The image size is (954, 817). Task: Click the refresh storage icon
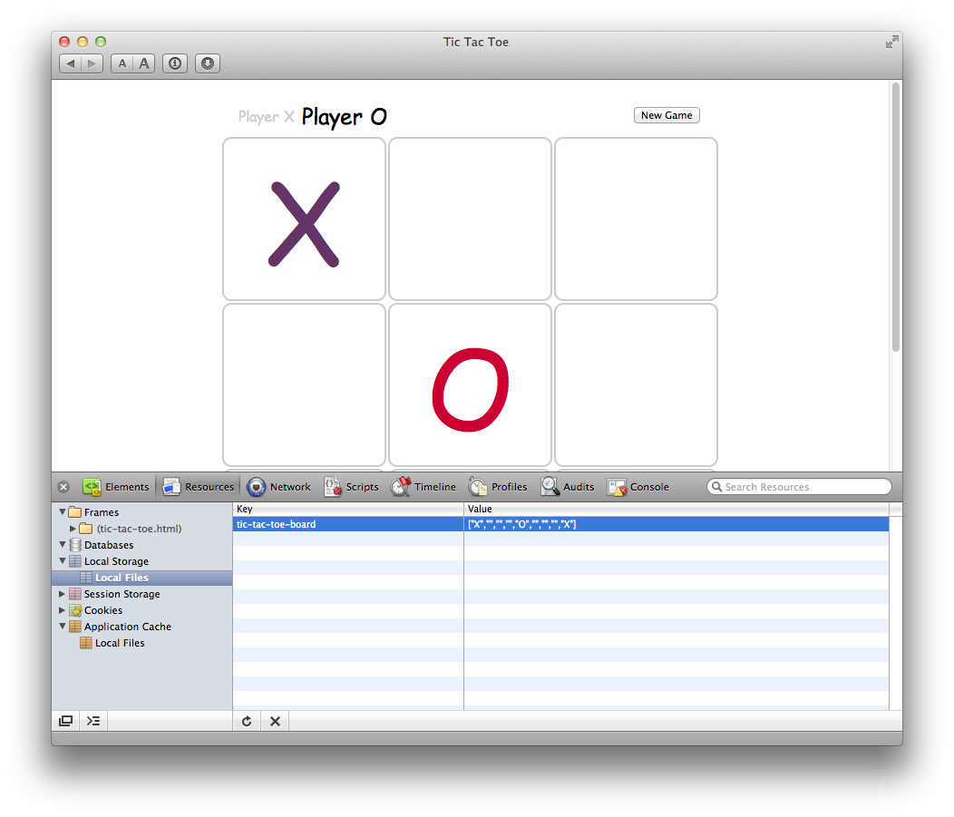click(x=247, y=721)
